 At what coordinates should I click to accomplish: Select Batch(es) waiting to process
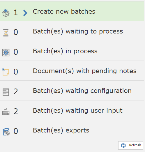point(72,31)
